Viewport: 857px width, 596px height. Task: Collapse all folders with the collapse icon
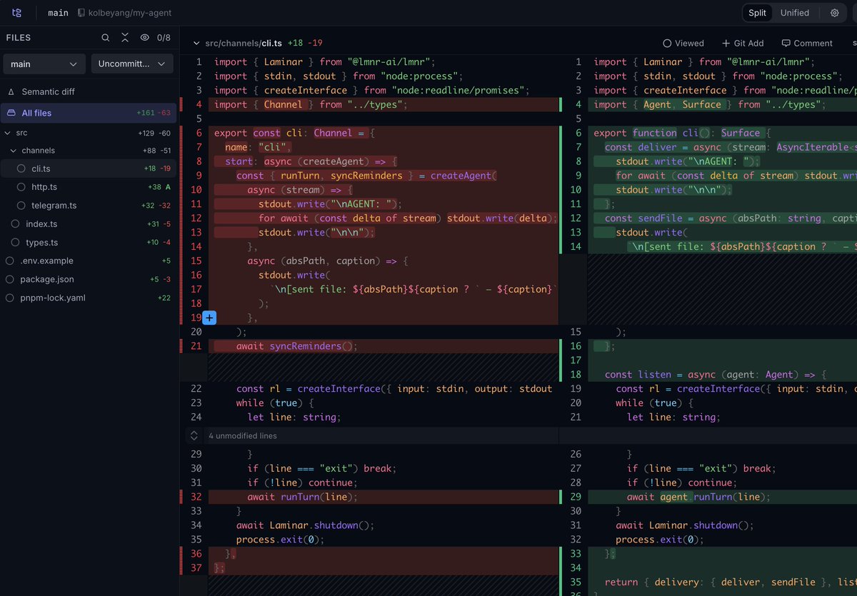(125, 38)
